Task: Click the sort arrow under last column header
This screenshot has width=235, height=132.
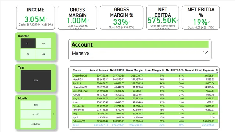Action: pos(217,73)
